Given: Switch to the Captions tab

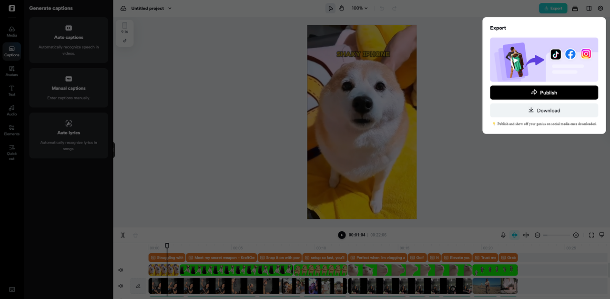Looking at the screenshot, I should coord(11,51).
